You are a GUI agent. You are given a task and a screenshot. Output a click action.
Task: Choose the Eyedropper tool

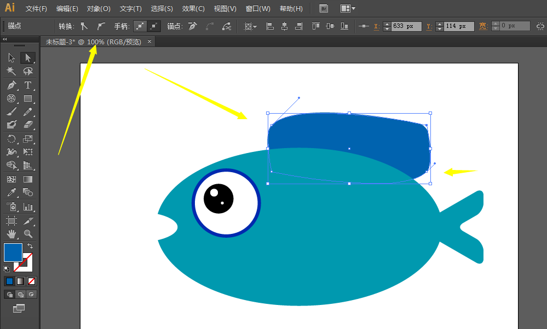click(x=11, y=192)
